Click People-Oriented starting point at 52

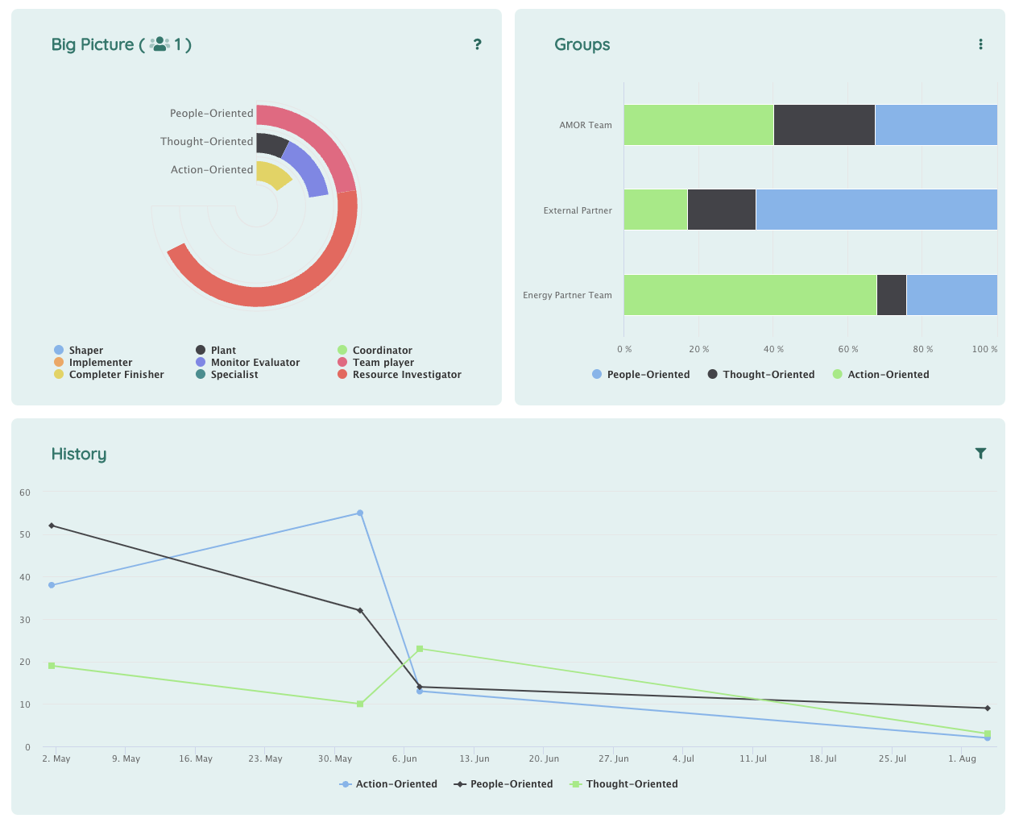pos(52,526)
